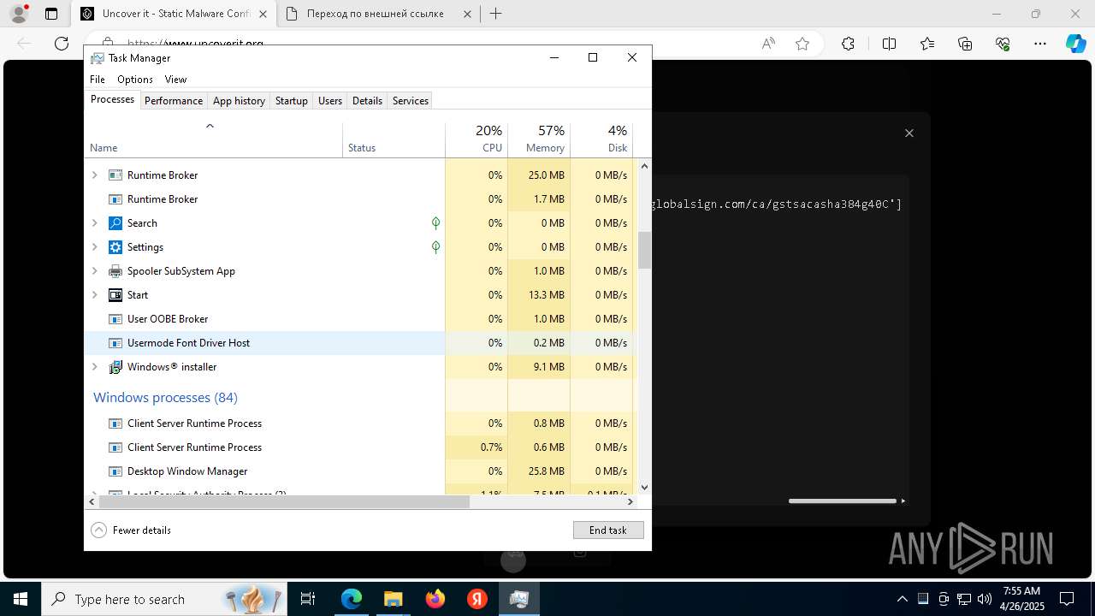
Task: Open the Edge tab actions menu icon
Action: [x=51, y=14]
